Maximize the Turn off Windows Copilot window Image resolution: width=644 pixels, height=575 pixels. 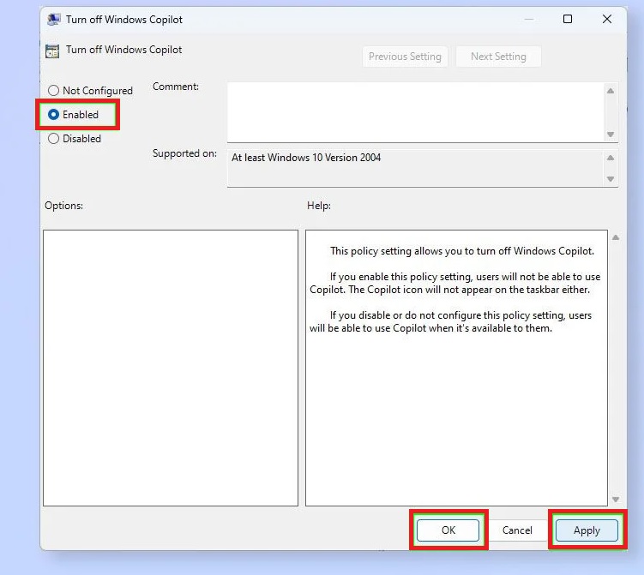(567, 19)
